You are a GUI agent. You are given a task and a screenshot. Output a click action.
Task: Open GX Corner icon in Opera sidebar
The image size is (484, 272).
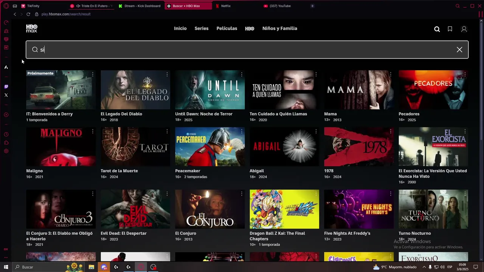[x=6, y=23]
